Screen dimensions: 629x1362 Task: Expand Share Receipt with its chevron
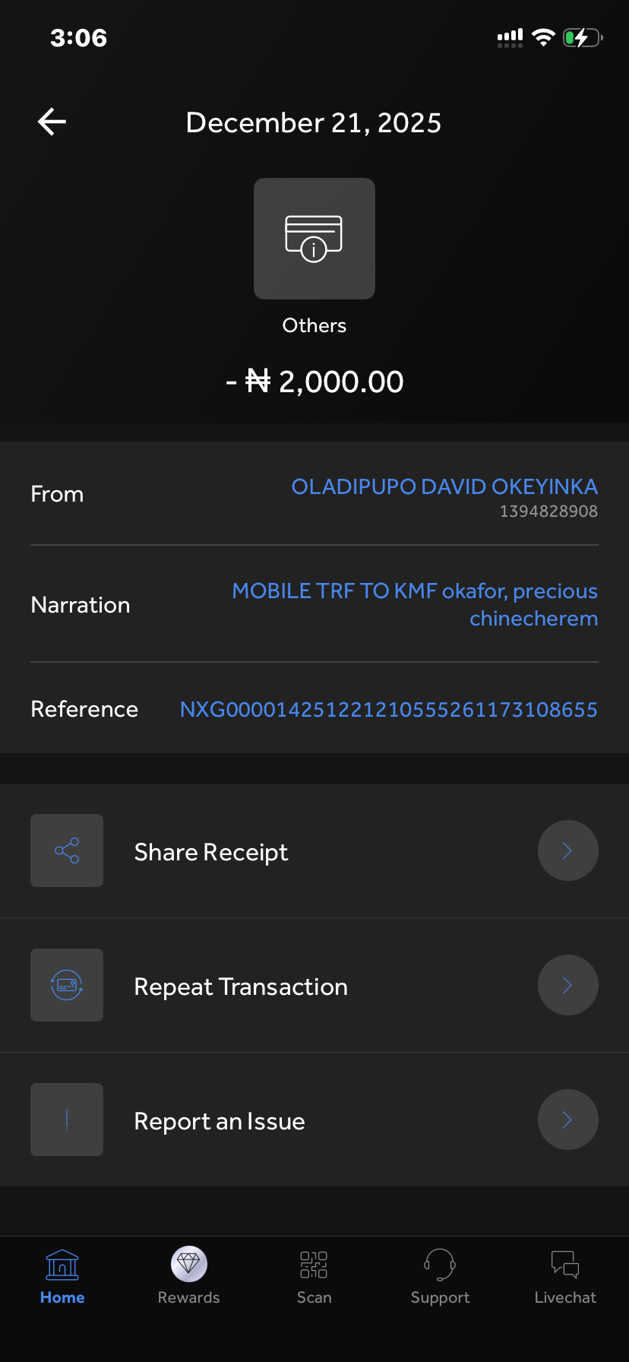tap(567, 850)
